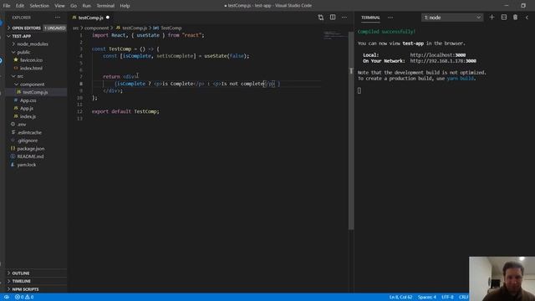Open the Go menu

[x=74, y=6]
